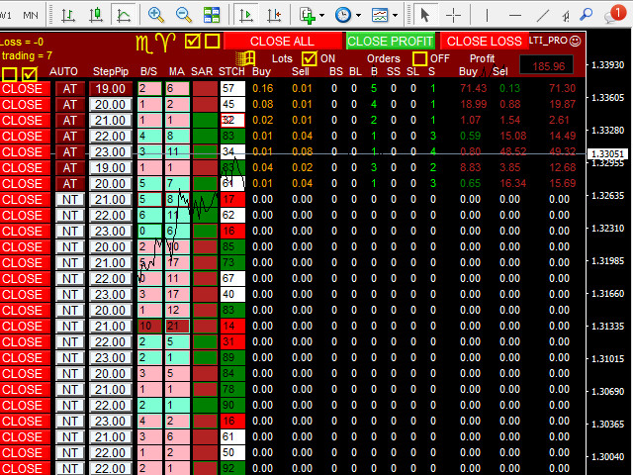Click the LTI_PRO label
Viewport: 633px width, 475px height.
[x=548, y=41]
